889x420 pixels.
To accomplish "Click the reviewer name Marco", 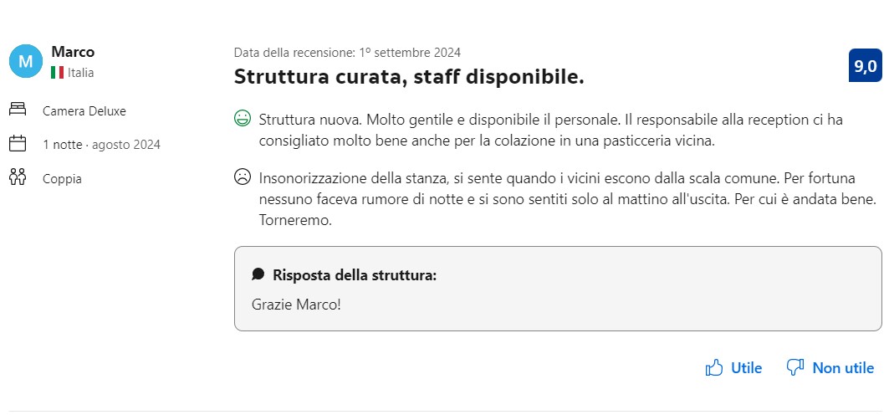I will [x=73, y=53].
